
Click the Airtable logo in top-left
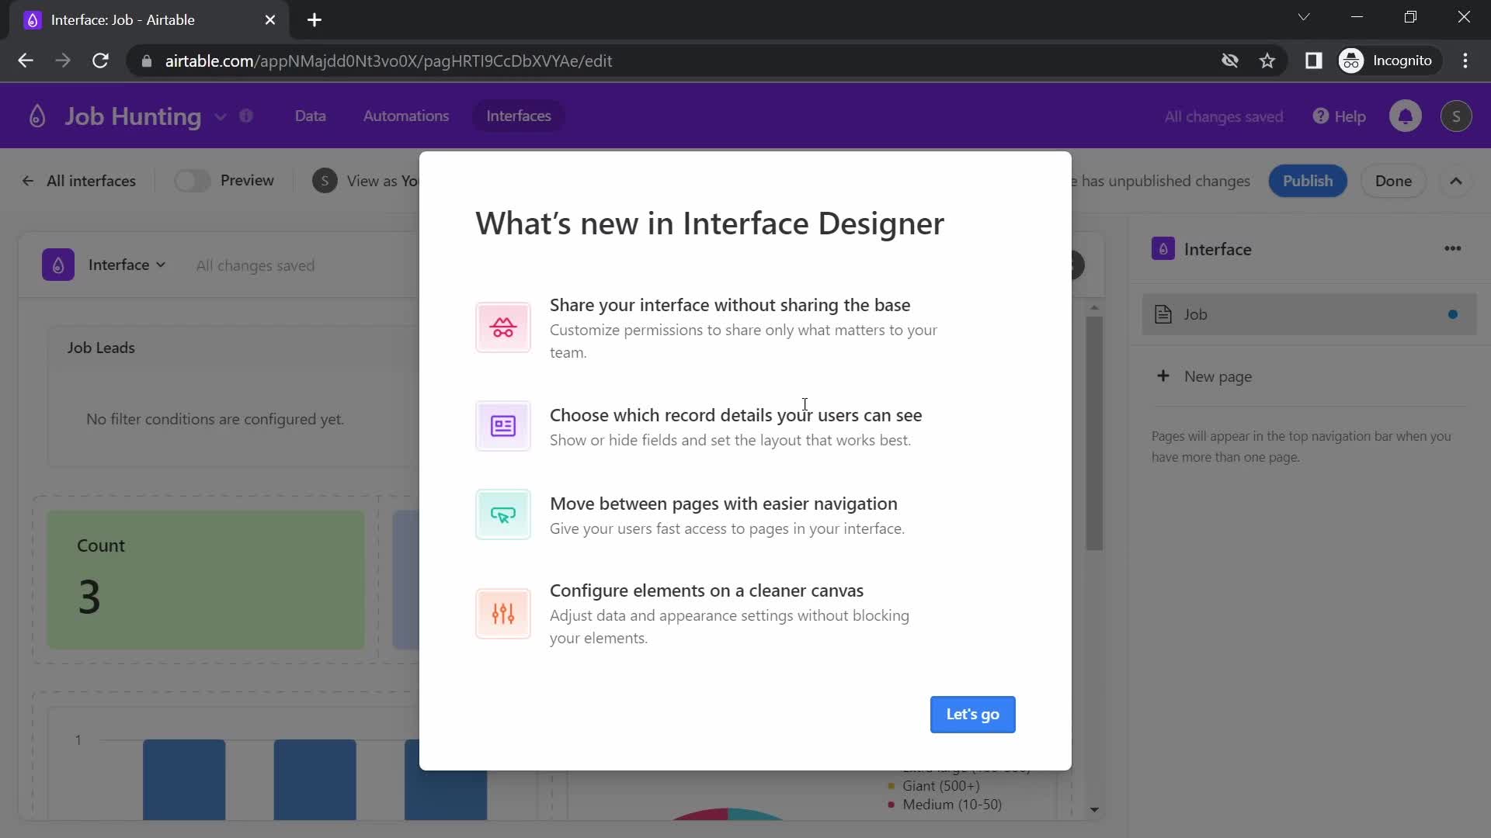click(x=36, y=116)
